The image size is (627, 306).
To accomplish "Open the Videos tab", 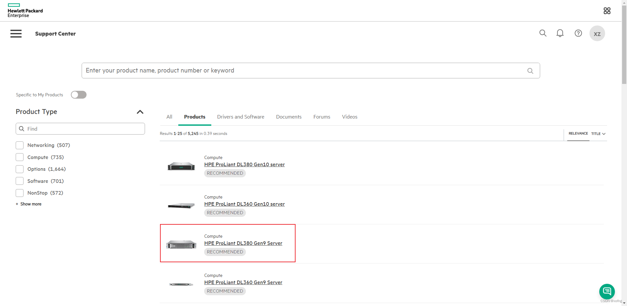I will [x=350, y=117].
